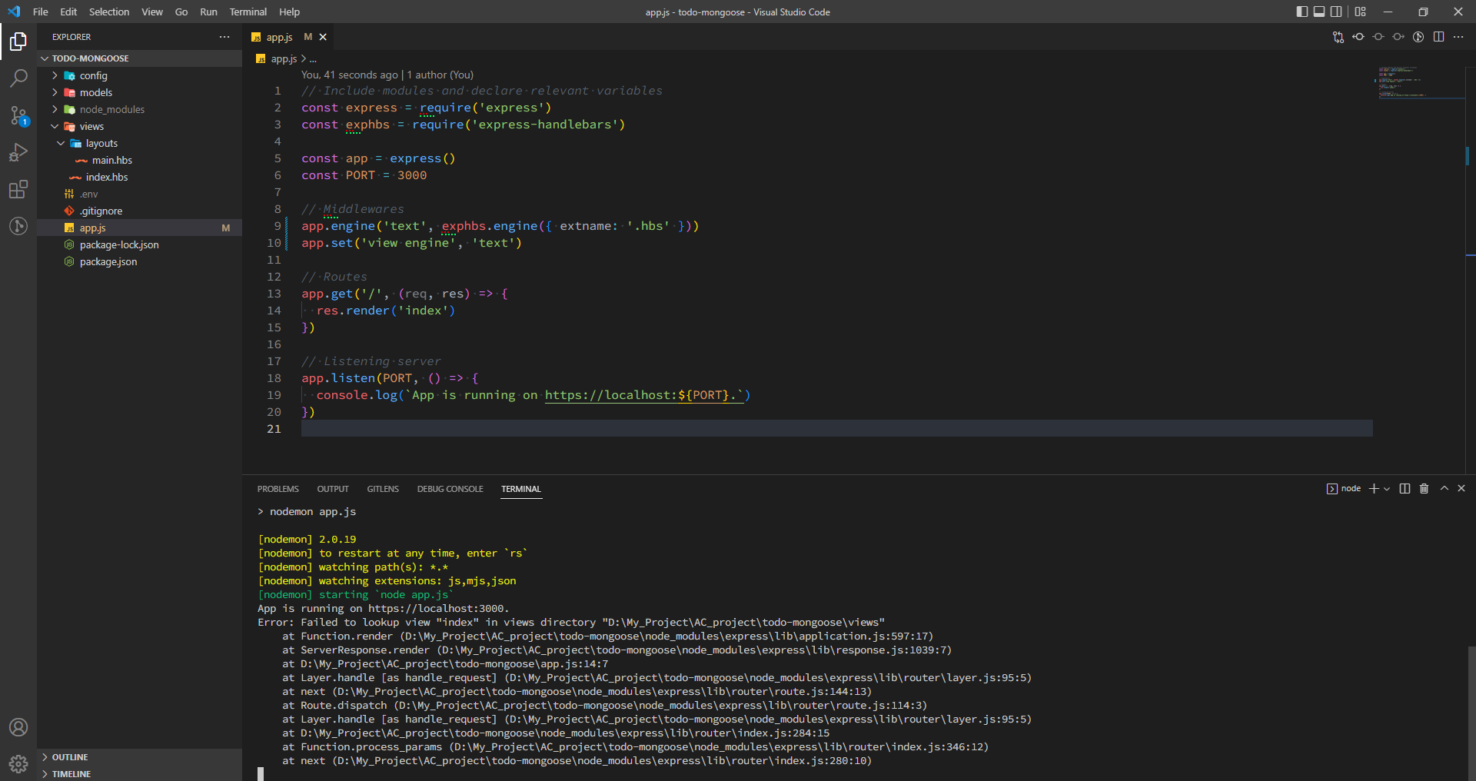The image size is (1476, 781).
Task: Open Accounts menu in the activity bar
Action: [18, 727]
